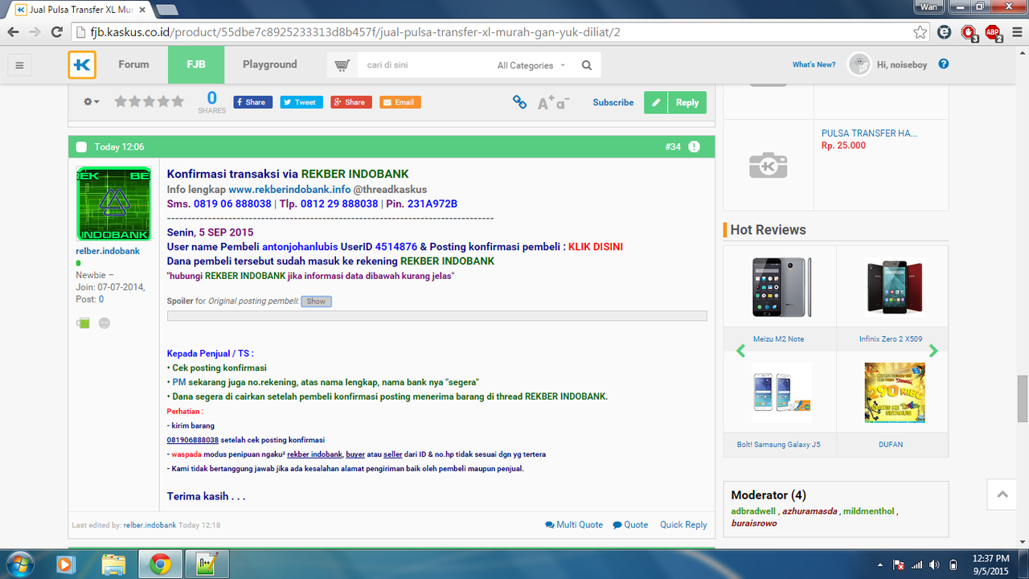Viewport: 1029px width, 579px height.
Task: Open the shopping cart icon in search bar
Action: (342, 65)
